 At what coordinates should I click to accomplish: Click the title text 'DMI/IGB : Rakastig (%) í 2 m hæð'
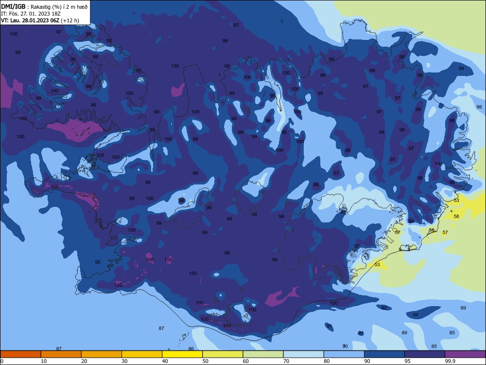point(44,6)
